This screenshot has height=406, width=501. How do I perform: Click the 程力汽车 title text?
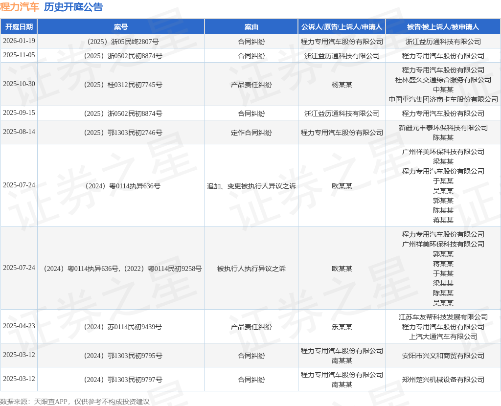pyautogui.click(x=20, y=7)
